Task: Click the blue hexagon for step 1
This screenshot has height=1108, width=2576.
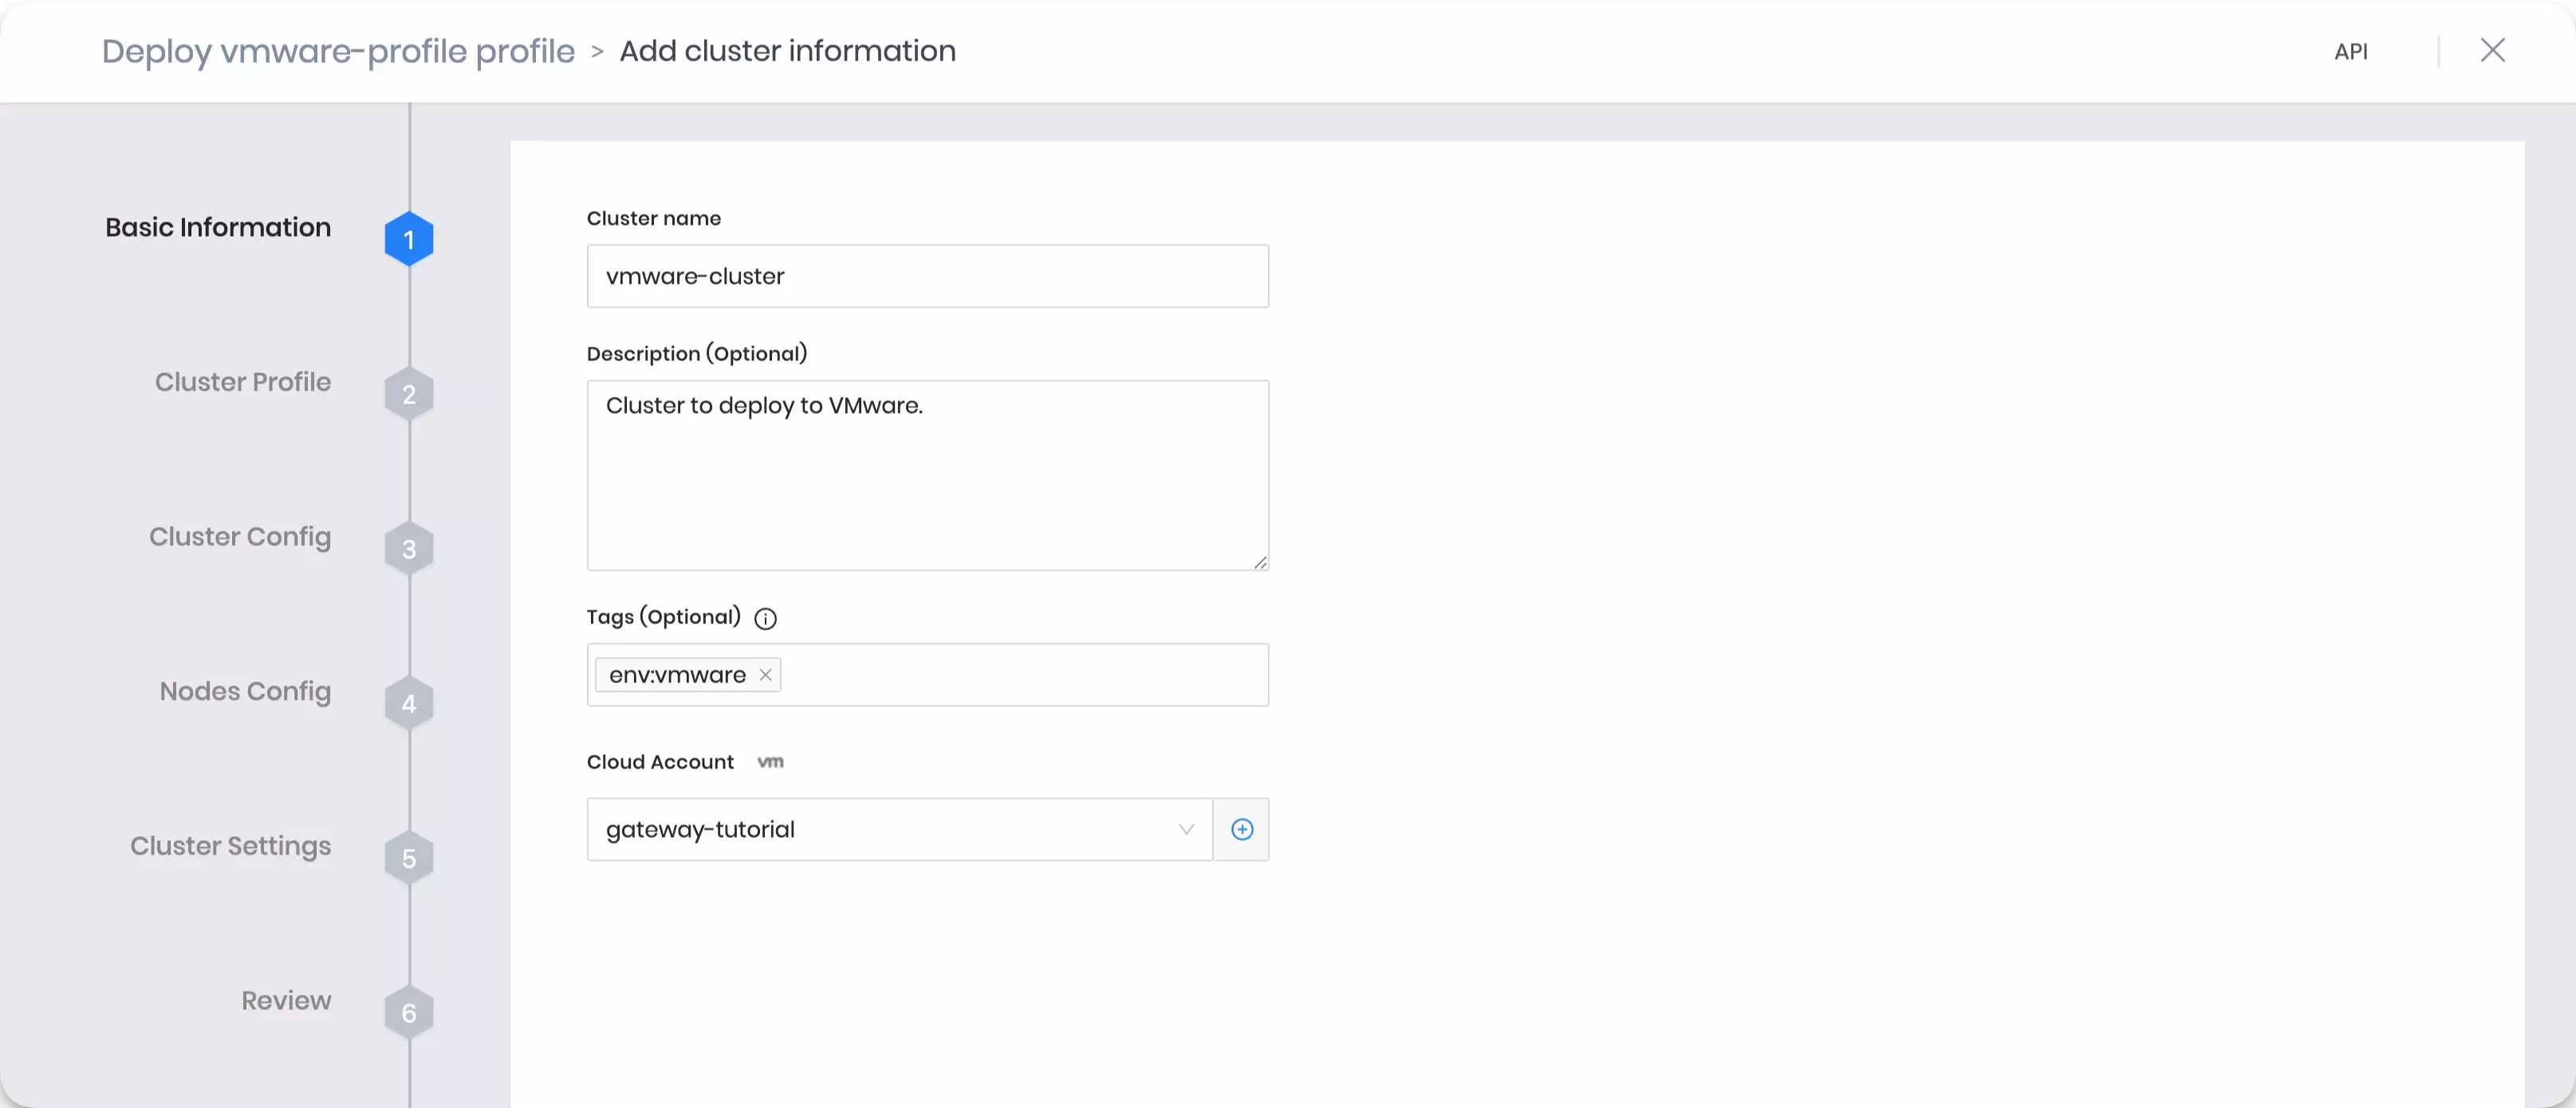Action: click(x=408, y=238)
